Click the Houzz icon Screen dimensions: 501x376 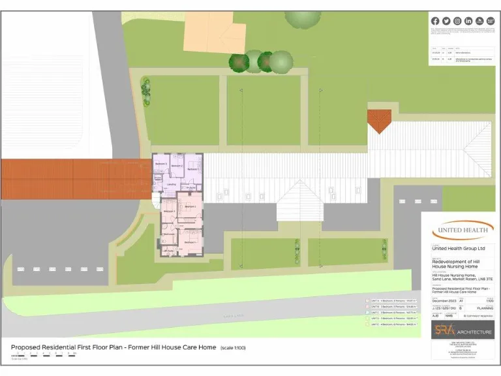479,21
